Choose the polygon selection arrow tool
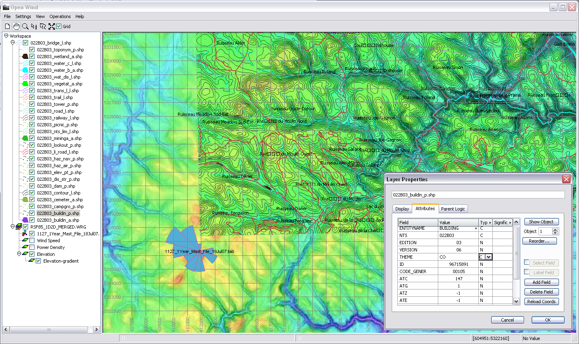Viewport: 579px width, 344px height. (x=43, y=26)
